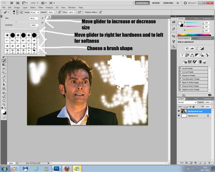Click the Type tool in the toolbox

4,81
